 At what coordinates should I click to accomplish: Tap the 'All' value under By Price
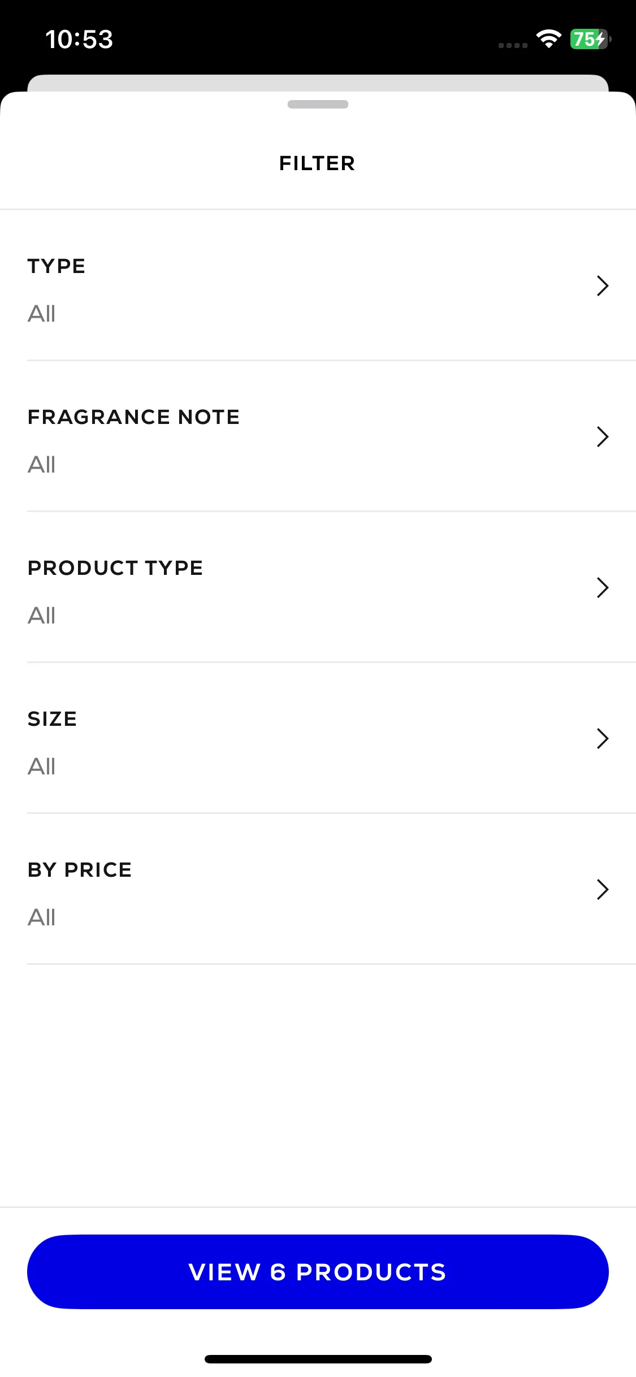42,917
